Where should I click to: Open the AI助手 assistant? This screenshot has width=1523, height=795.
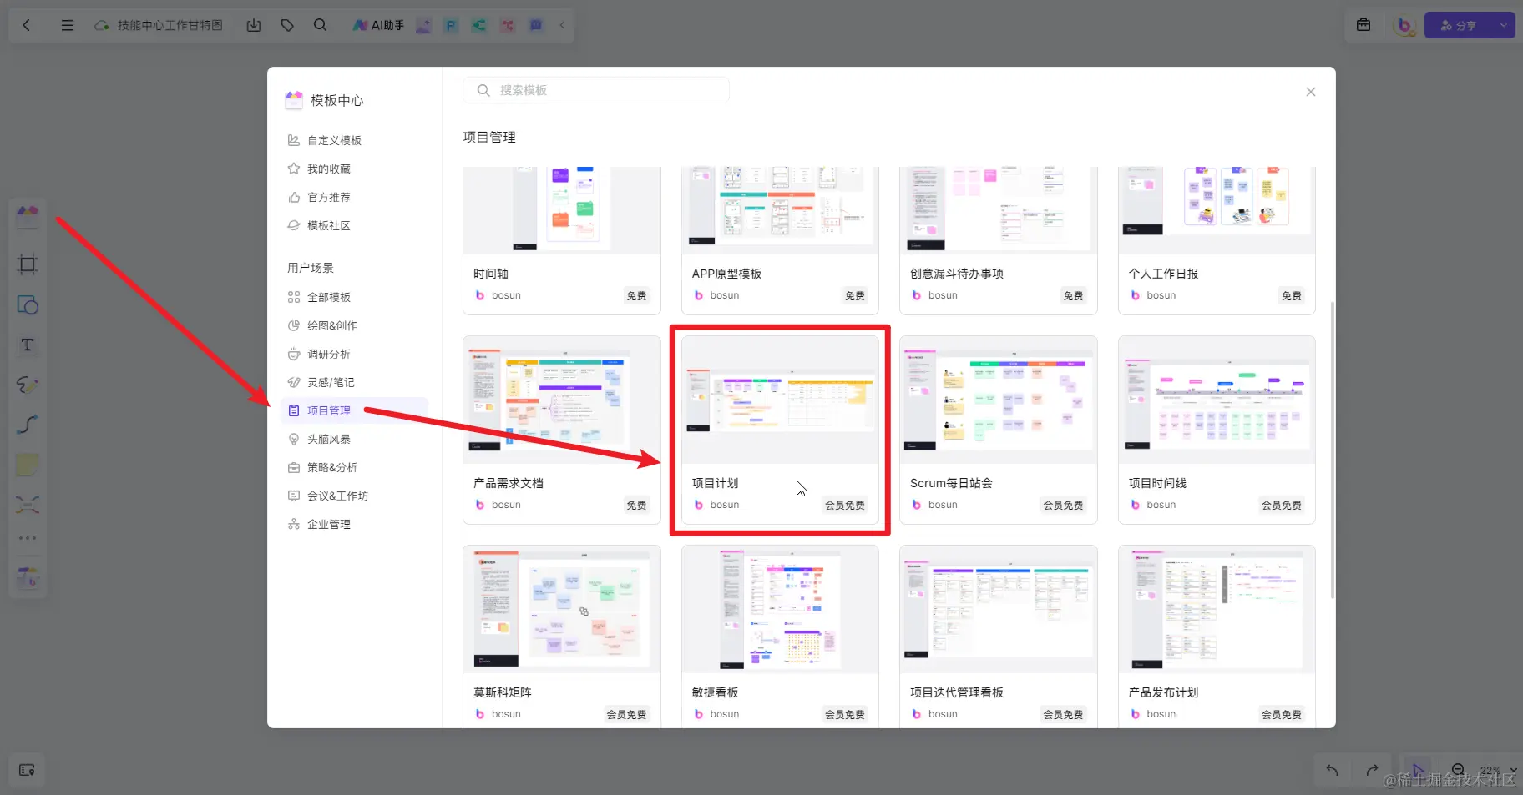pyautogui.click(x=377, y=25)
